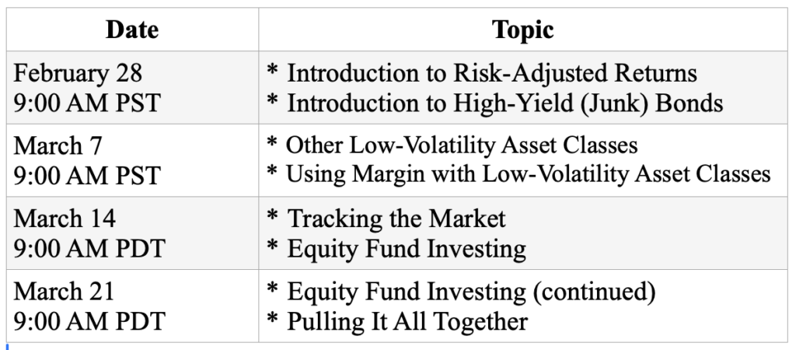Click Equity Fund Investing in March 14 row

[x=406, y=248]
